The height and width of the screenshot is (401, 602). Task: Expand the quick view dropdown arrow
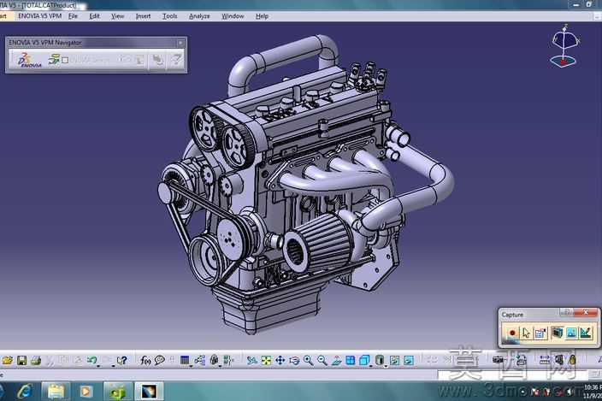tap(371, 366)
